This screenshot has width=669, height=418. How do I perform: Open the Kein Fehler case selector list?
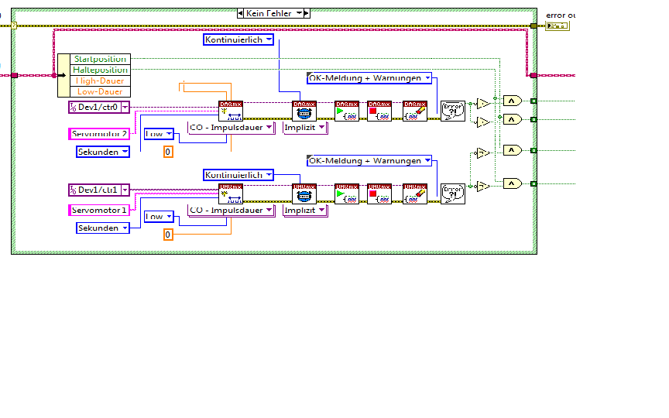pos(299,13)
